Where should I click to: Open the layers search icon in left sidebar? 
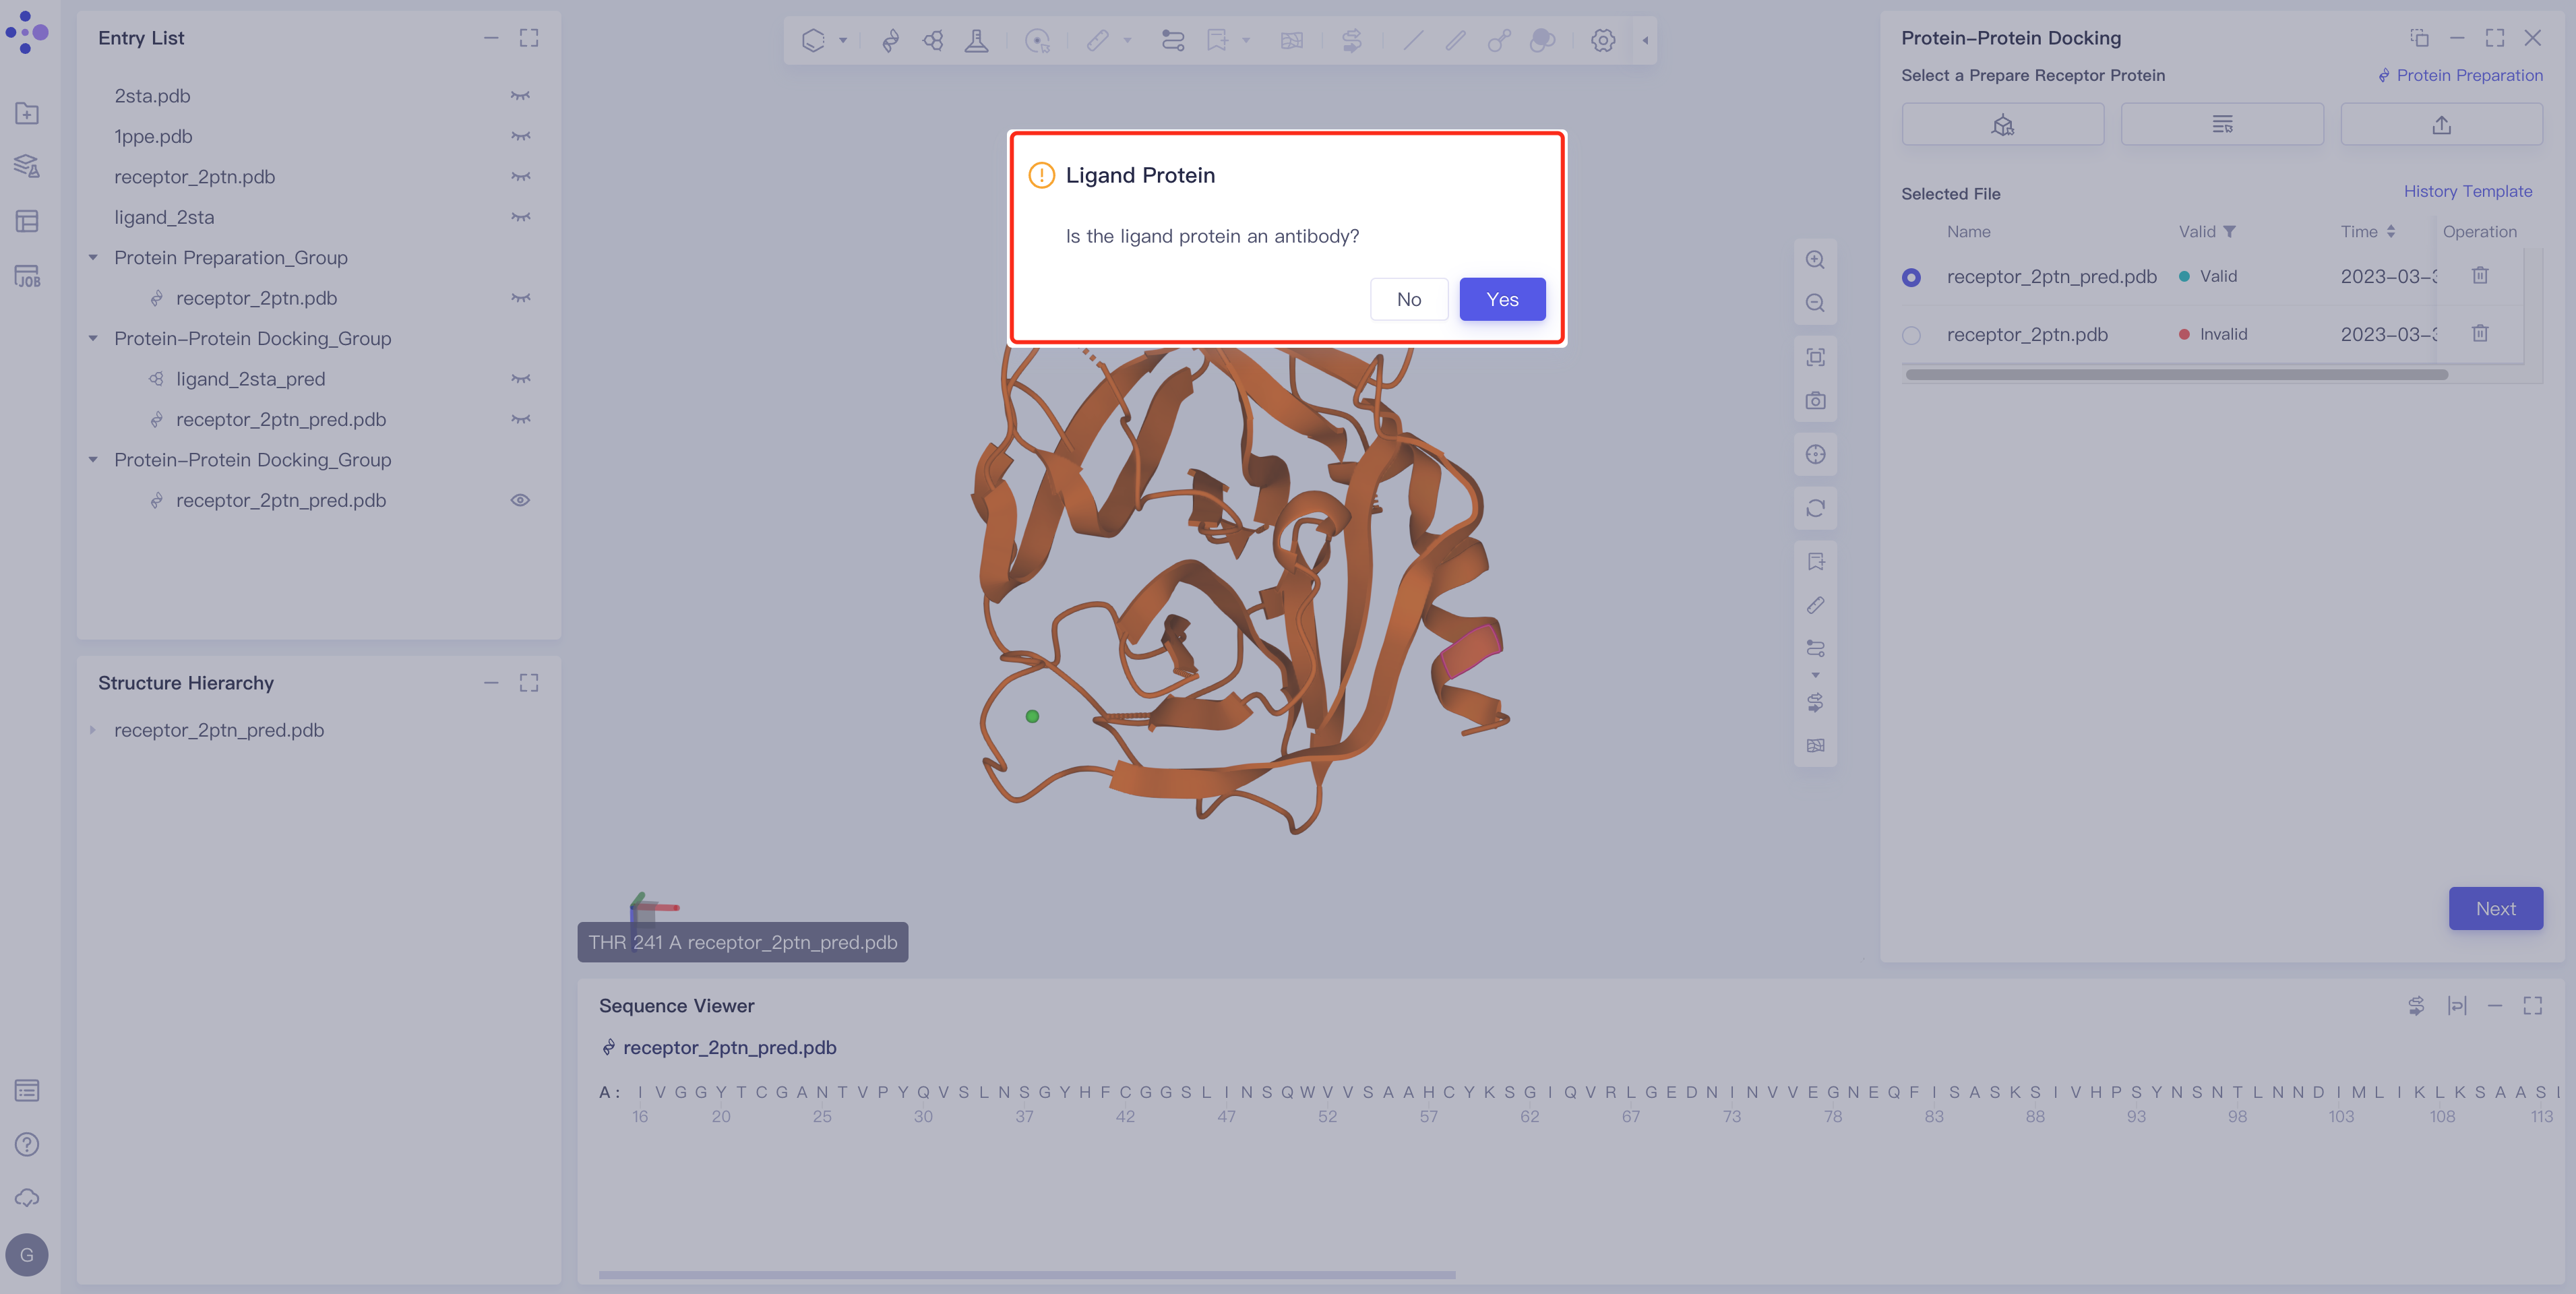click(x=27, y=166)
